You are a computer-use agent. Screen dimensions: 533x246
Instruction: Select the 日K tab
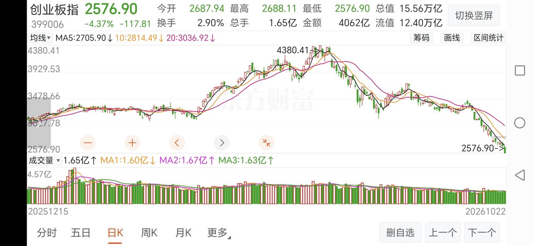tap(115, 233)
